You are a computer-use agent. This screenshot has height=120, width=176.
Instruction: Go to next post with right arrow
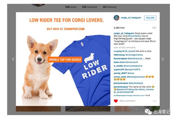click(x=163, y=59)
